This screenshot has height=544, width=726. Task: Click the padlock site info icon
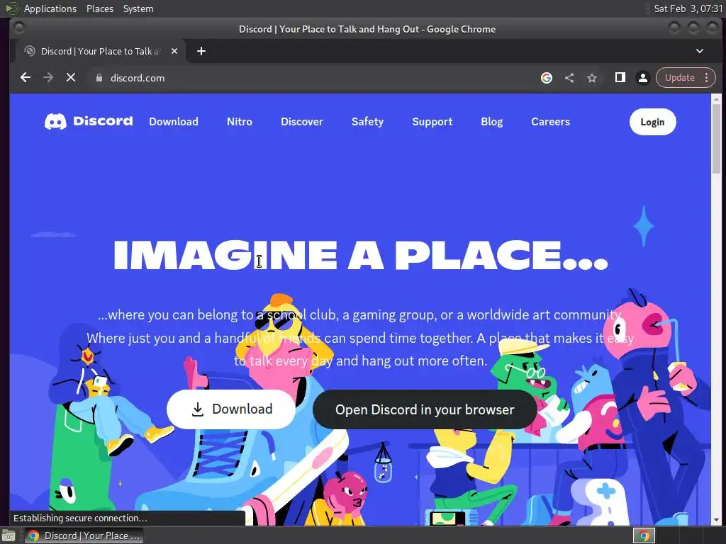99,78
